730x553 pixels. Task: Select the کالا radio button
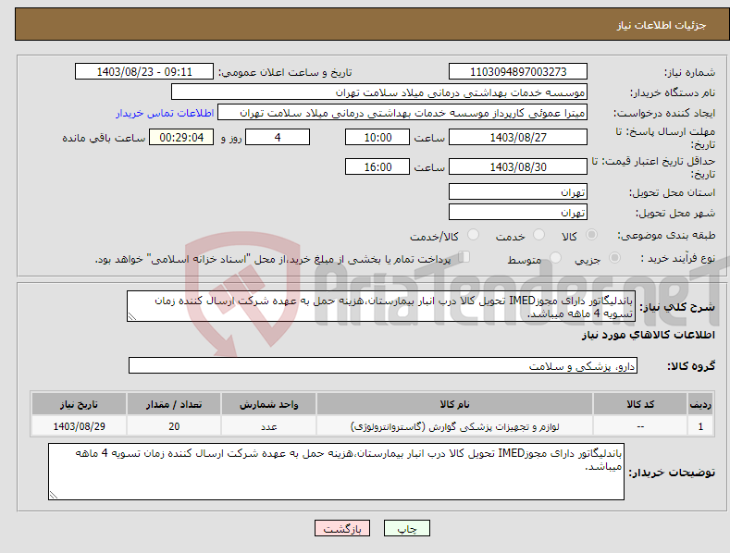click(x=592, y=235)
